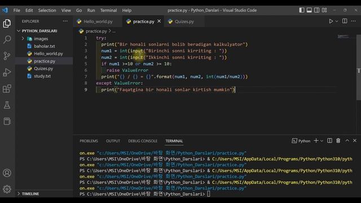The image size is (361, 203).
Task: Toggle primary side bar visibility
Action: tap(302, 10)
